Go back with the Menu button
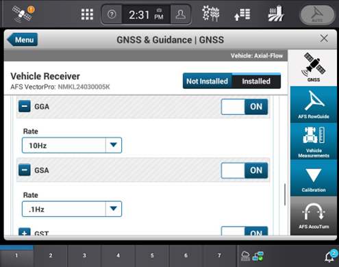 click(x=22, y=40)
